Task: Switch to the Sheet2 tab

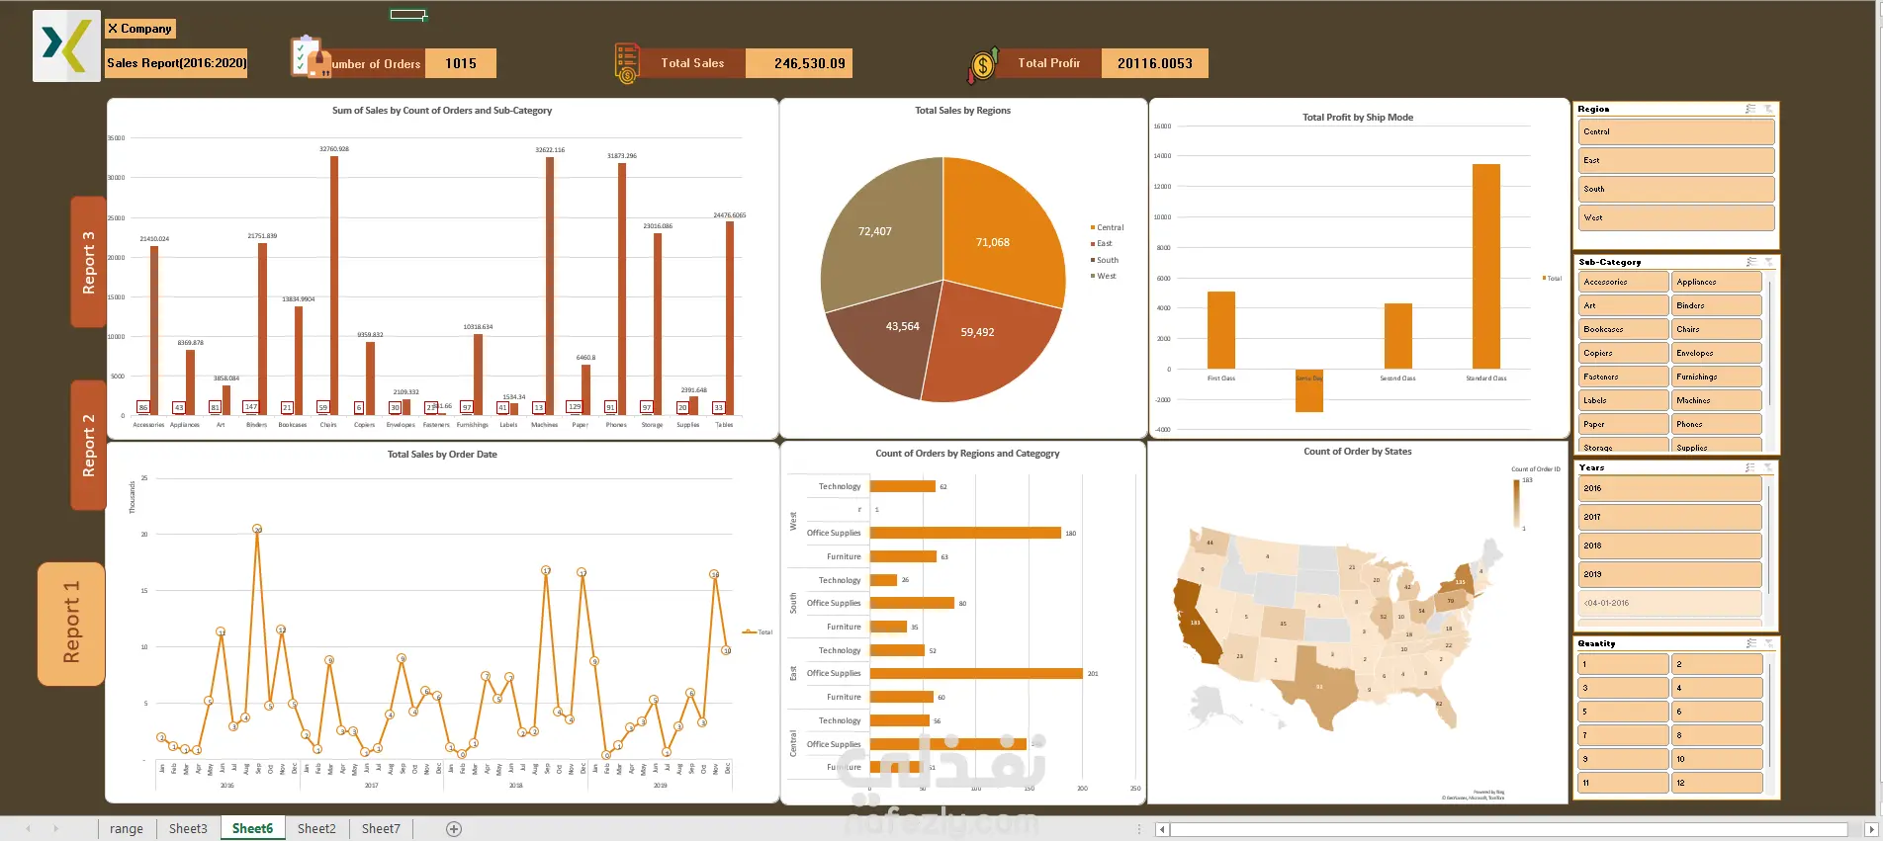Action: coord(316,829)
